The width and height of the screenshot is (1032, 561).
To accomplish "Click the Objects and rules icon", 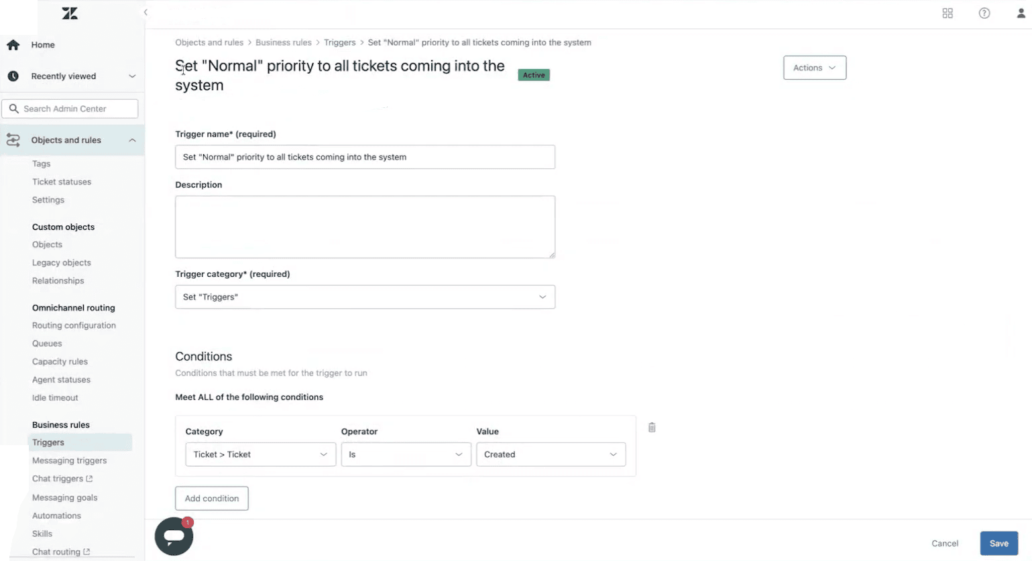I will click(13, 140).
